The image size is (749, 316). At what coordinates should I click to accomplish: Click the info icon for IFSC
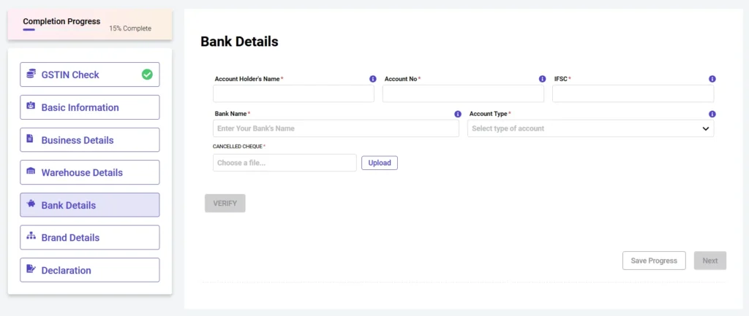(712, 79)
